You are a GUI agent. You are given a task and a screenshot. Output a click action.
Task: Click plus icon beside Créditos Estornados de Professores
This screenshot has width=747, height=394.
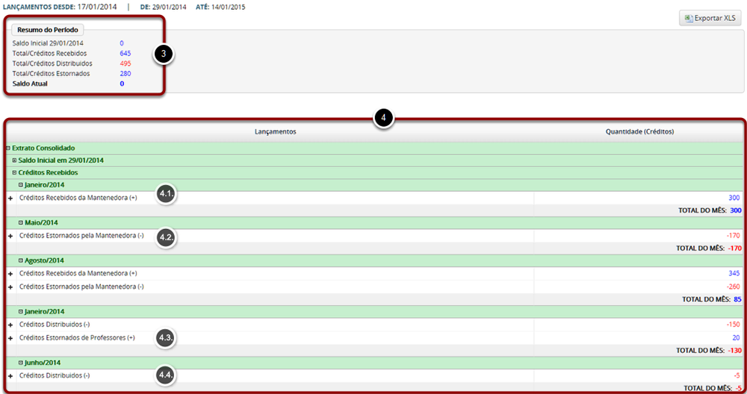click(x=10, y=338)
